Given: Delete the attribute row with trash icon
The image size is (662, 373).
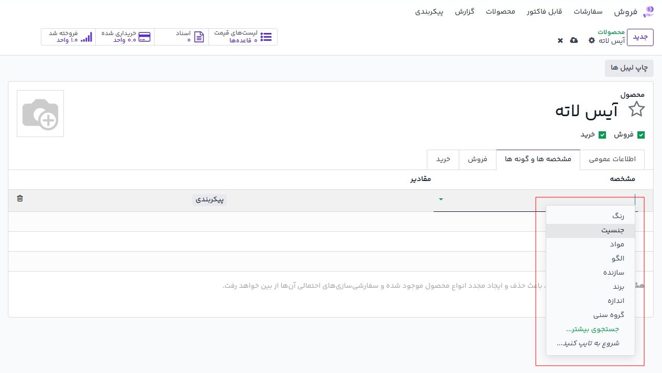Looking at the screenshot, I should [x=20, y=199].
